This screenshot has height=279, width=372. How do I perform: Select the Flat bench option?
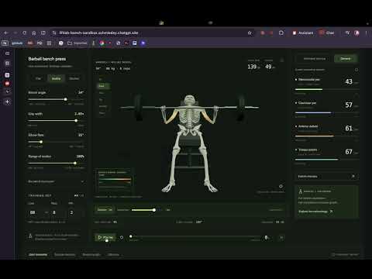[x=38, y=78]
